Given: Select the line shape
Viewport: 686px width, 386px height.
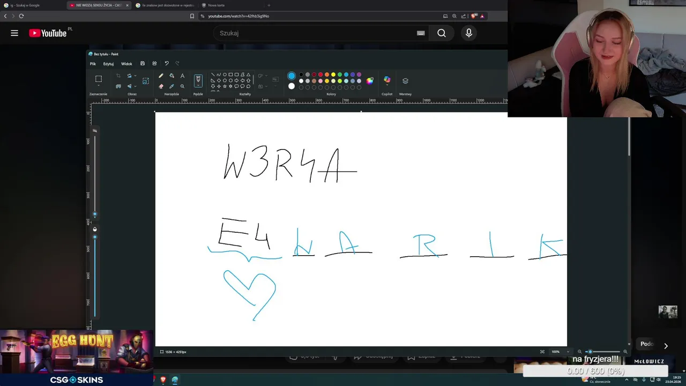Looking at the screenshot, I should coord(213,75).
